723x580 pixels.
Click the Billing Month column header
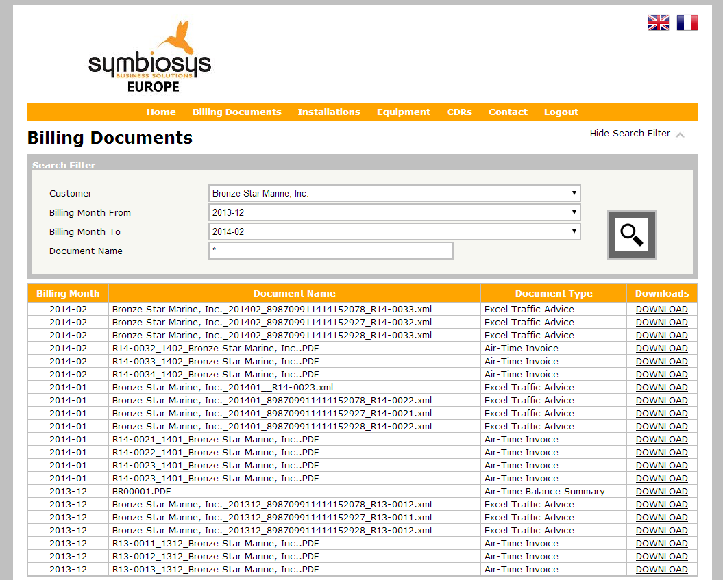68,293
